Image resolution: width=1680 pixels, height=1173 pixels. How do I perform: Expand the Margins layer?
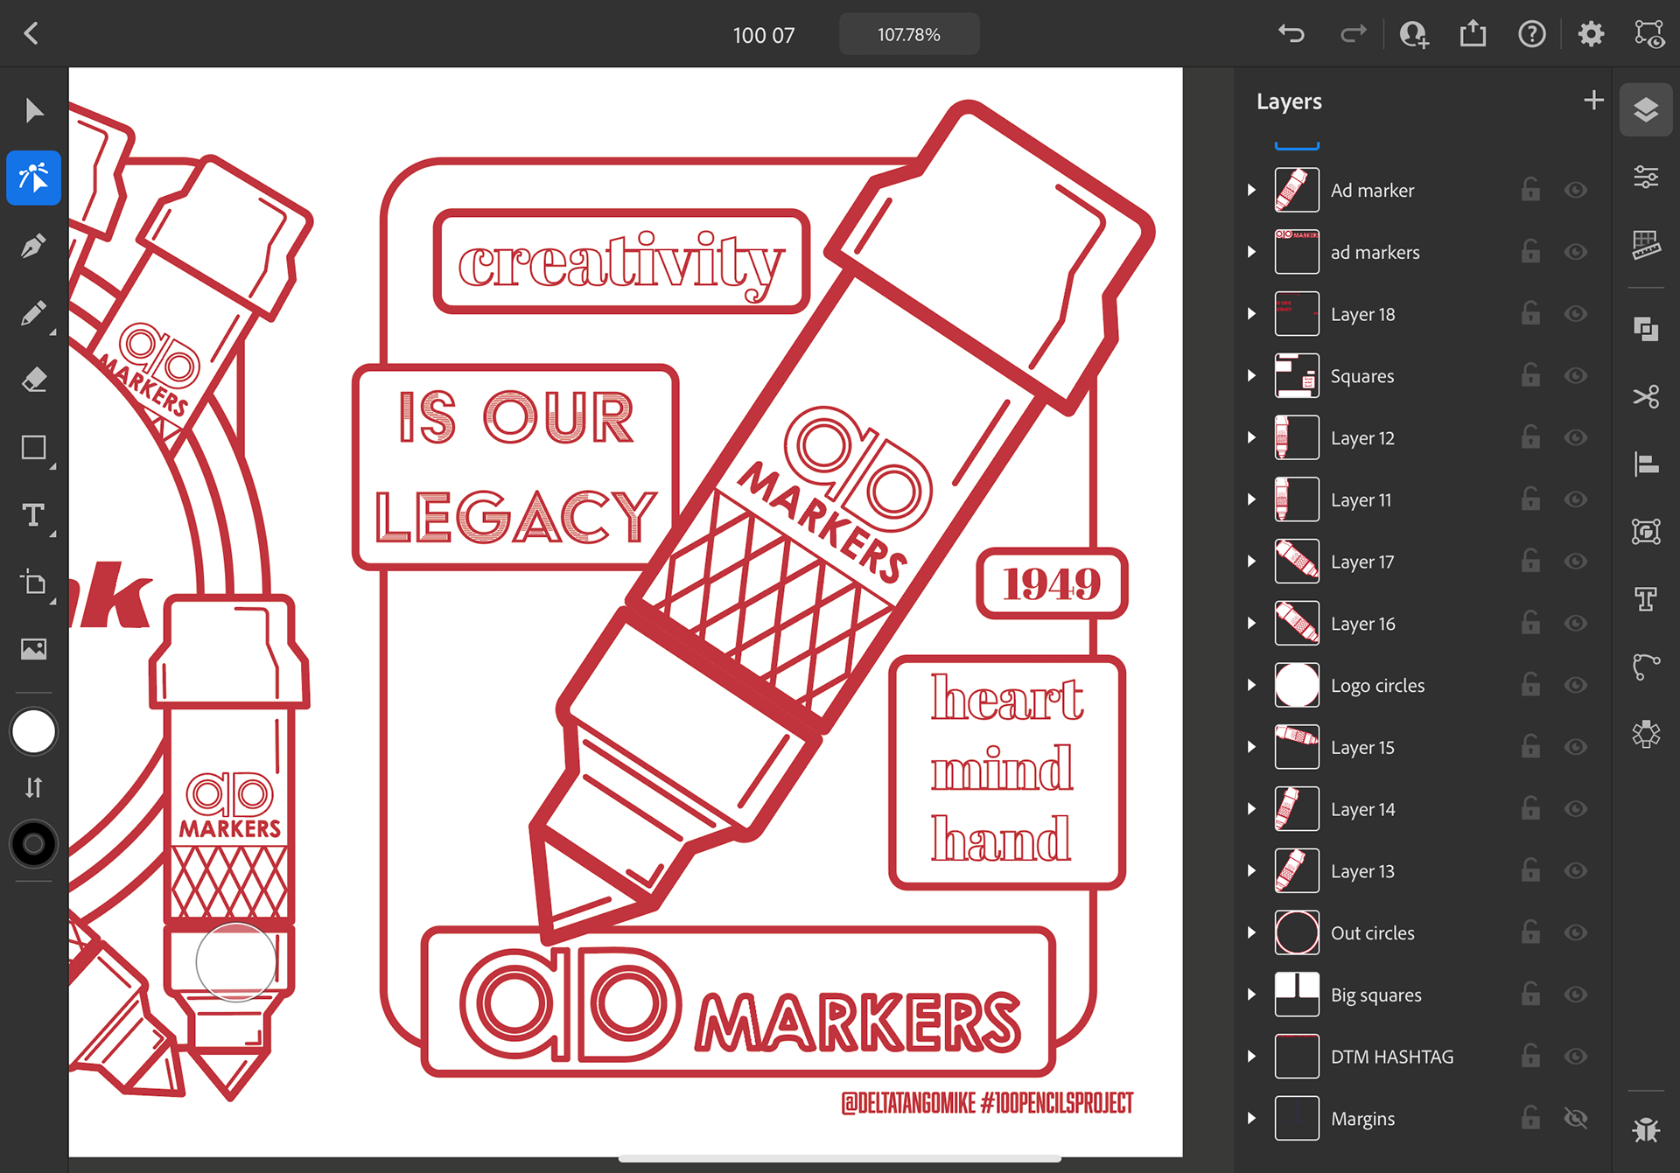click(1251, 1118)
